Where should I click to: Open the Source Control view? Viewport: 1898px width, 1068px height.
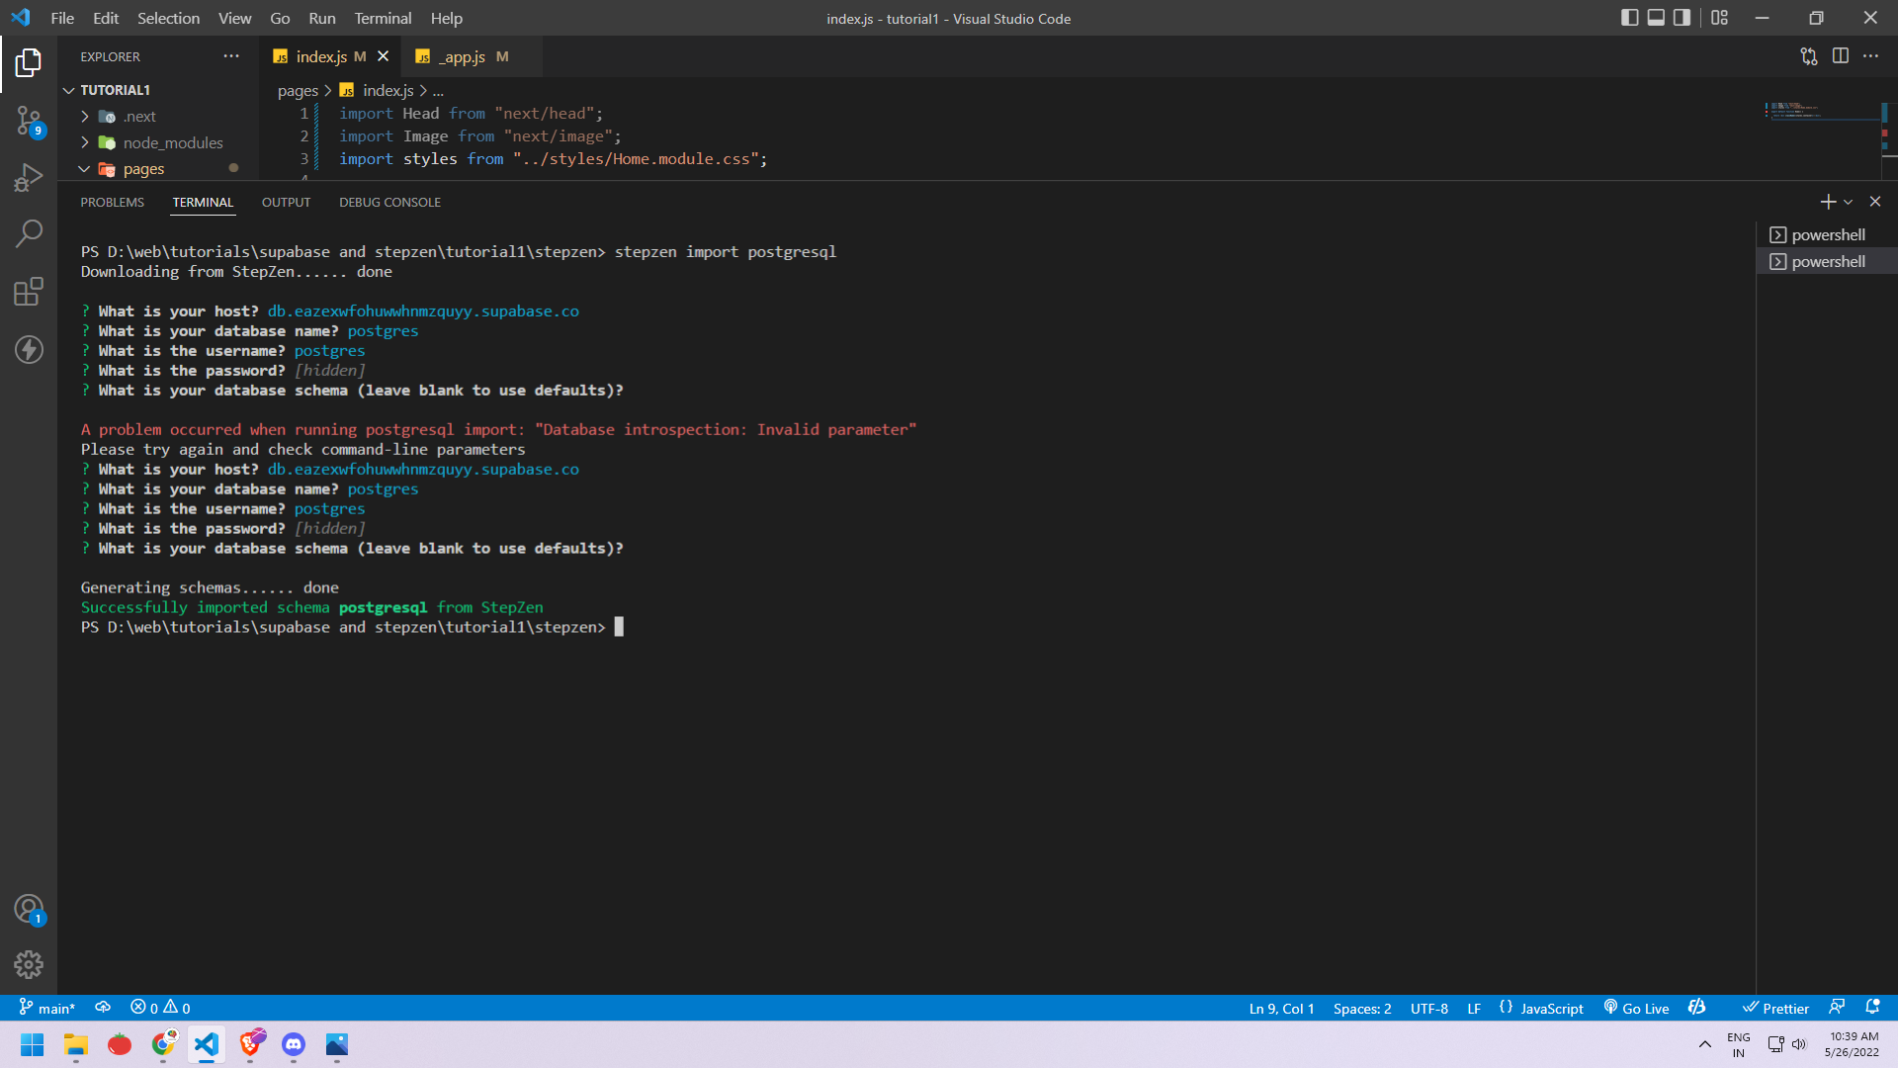point(29,121)
